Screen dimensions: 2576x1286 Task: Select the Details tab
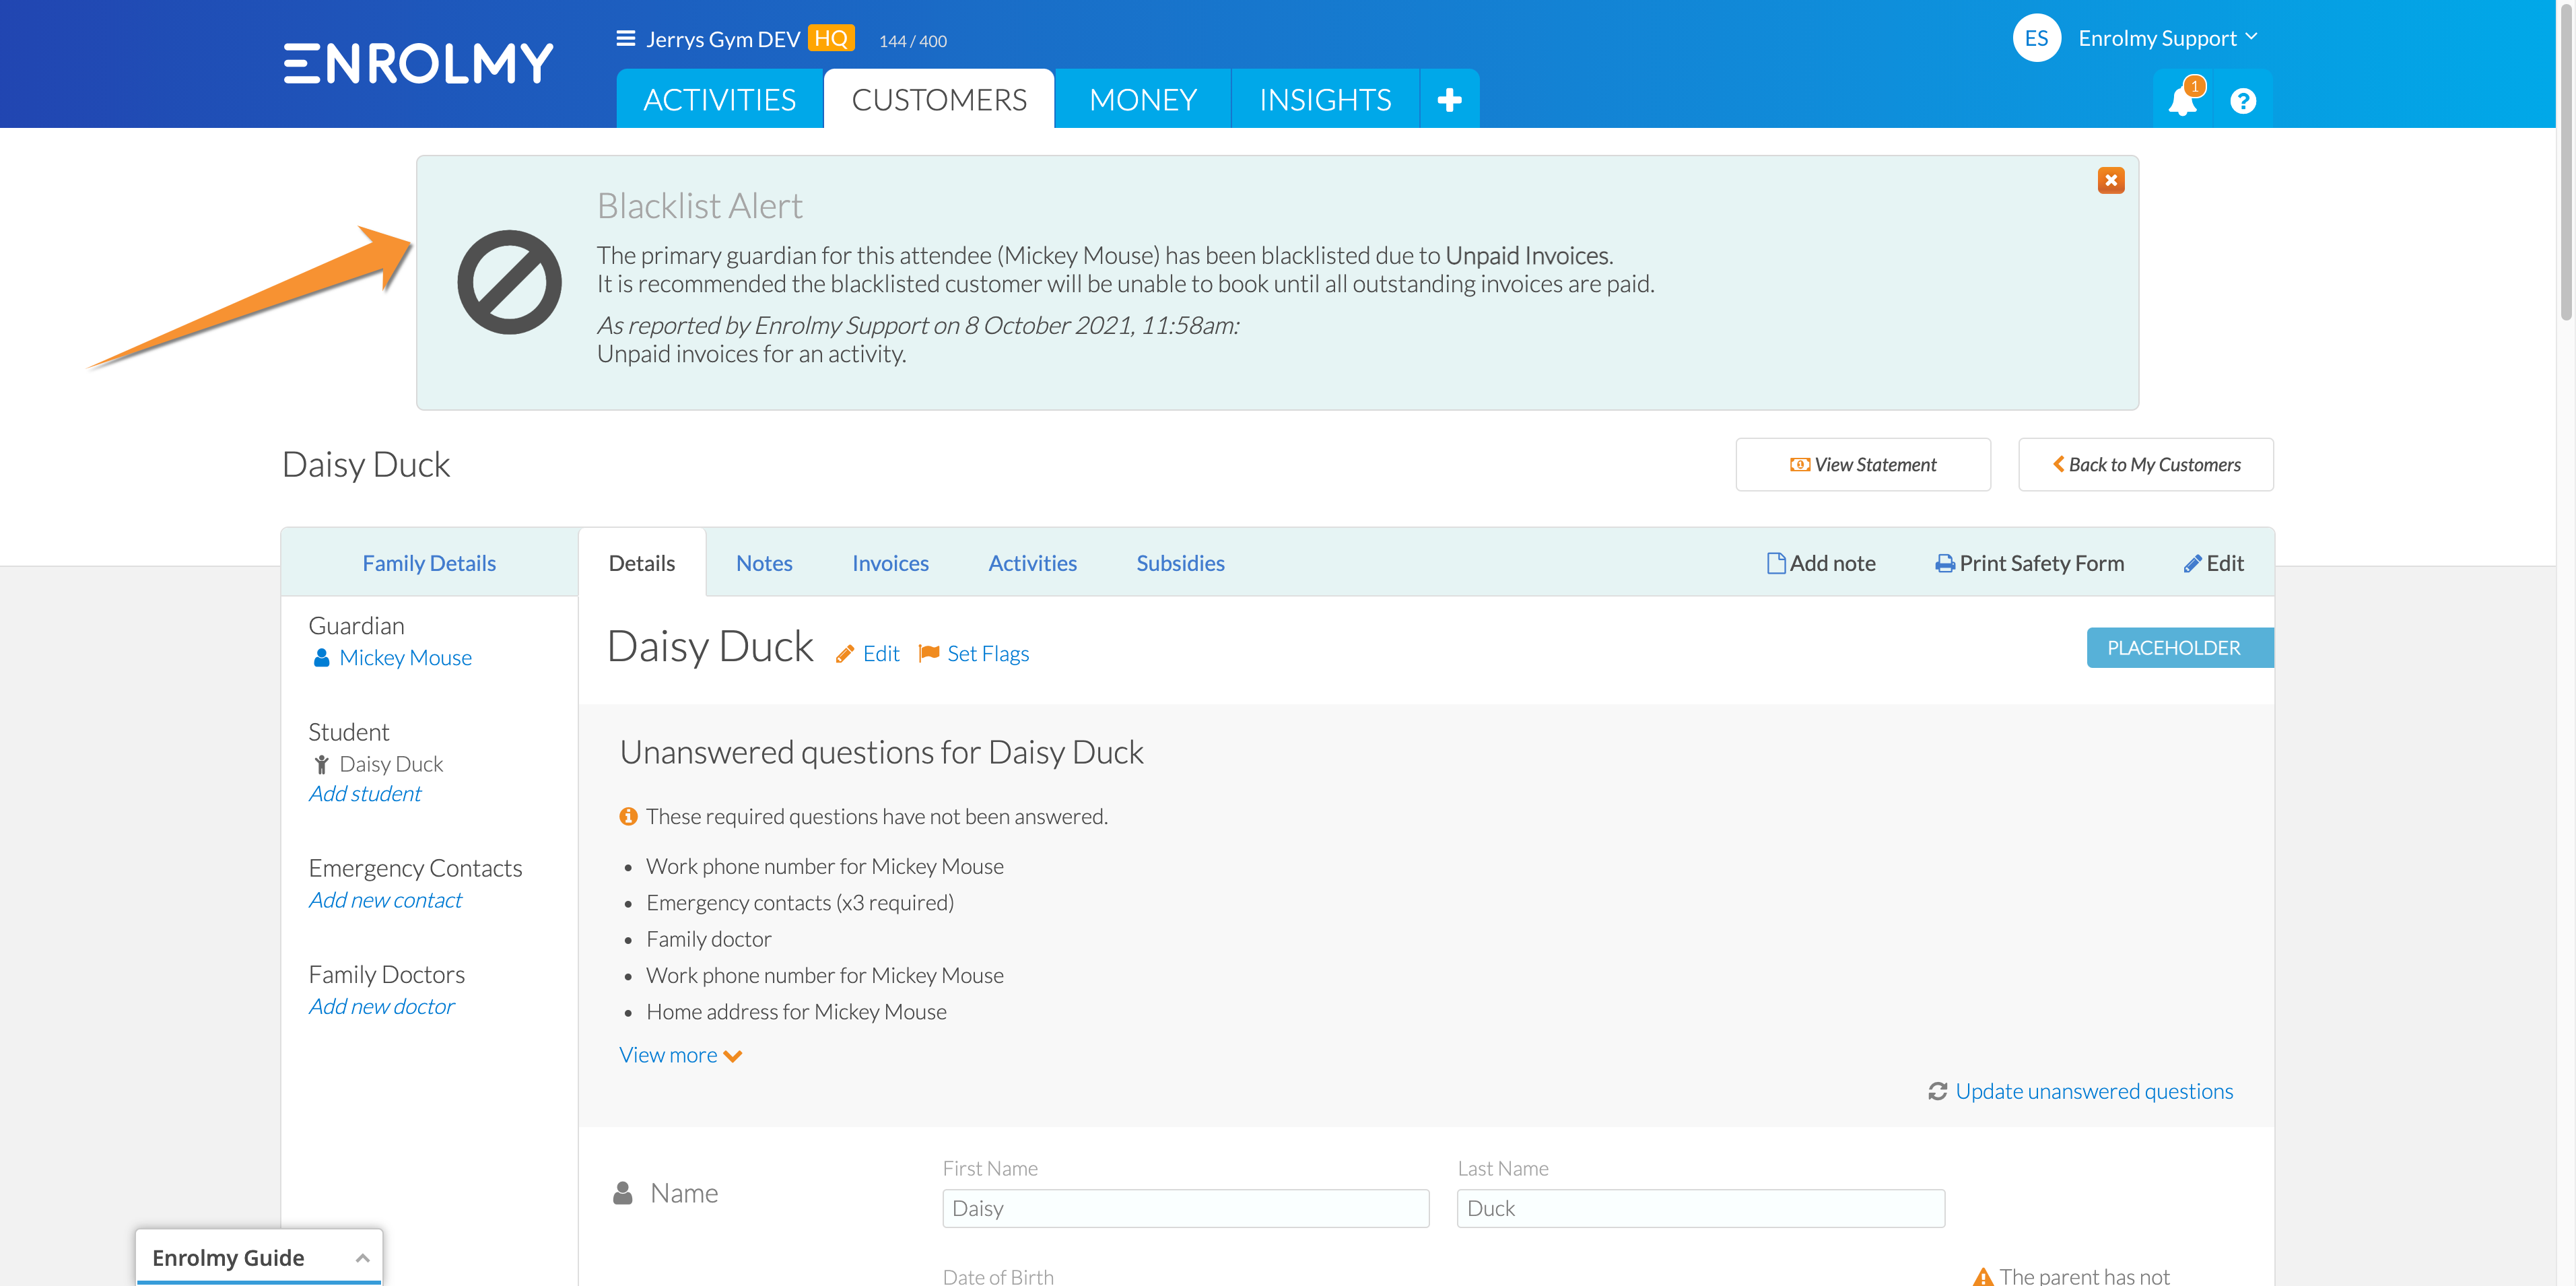(x=642, y=563)
